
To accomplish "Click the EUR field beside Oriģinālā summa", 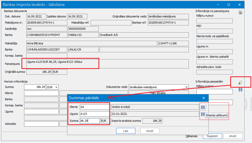I will point(60,72).
